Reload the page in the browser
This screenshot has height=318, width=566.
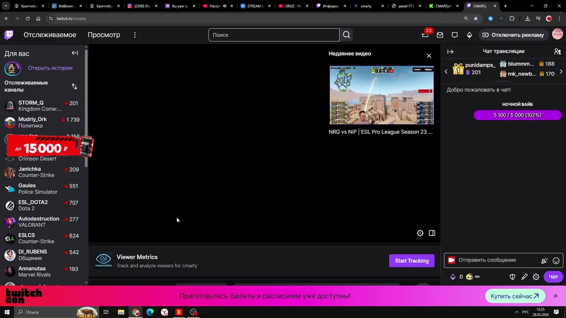[27, 19]
